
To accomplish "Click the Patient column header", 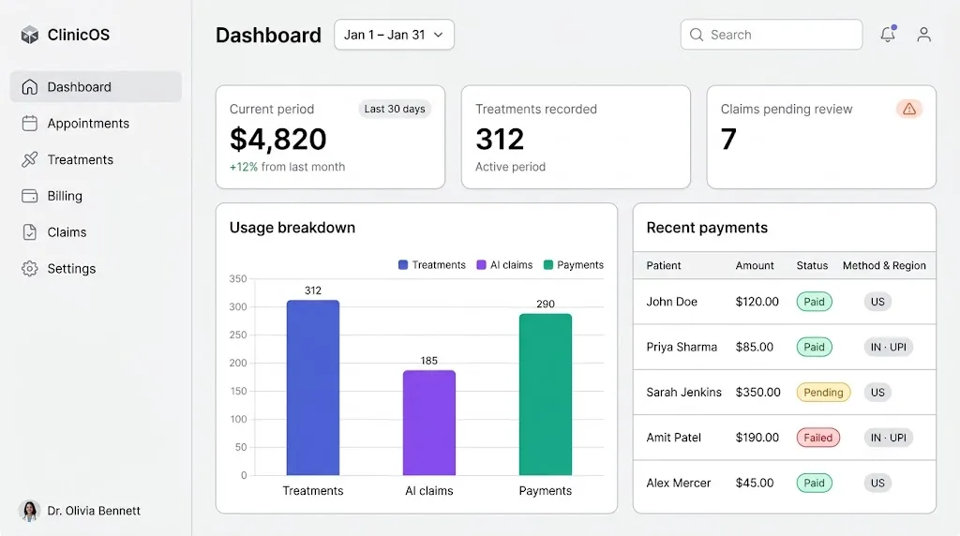I will click(664, 265).
